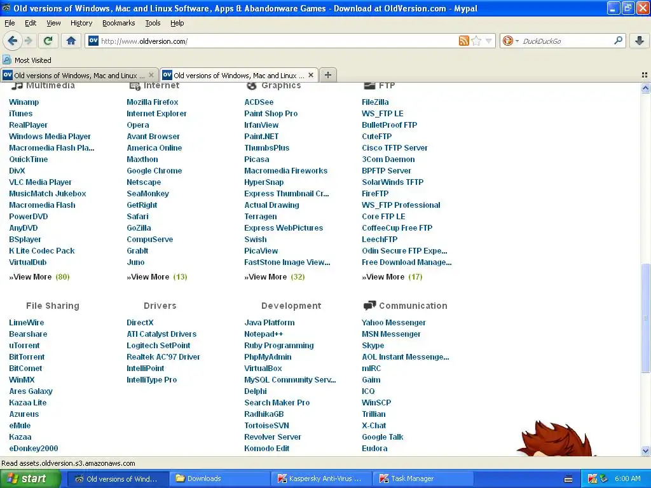Click the keyboard icon in taskbar tray

(x=568, y=479)
